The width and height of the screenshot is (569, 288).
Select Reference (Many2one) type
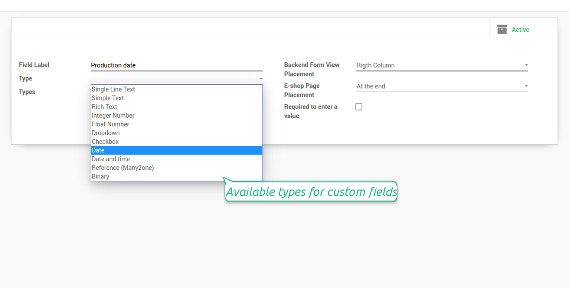click(x=176, y=167)
